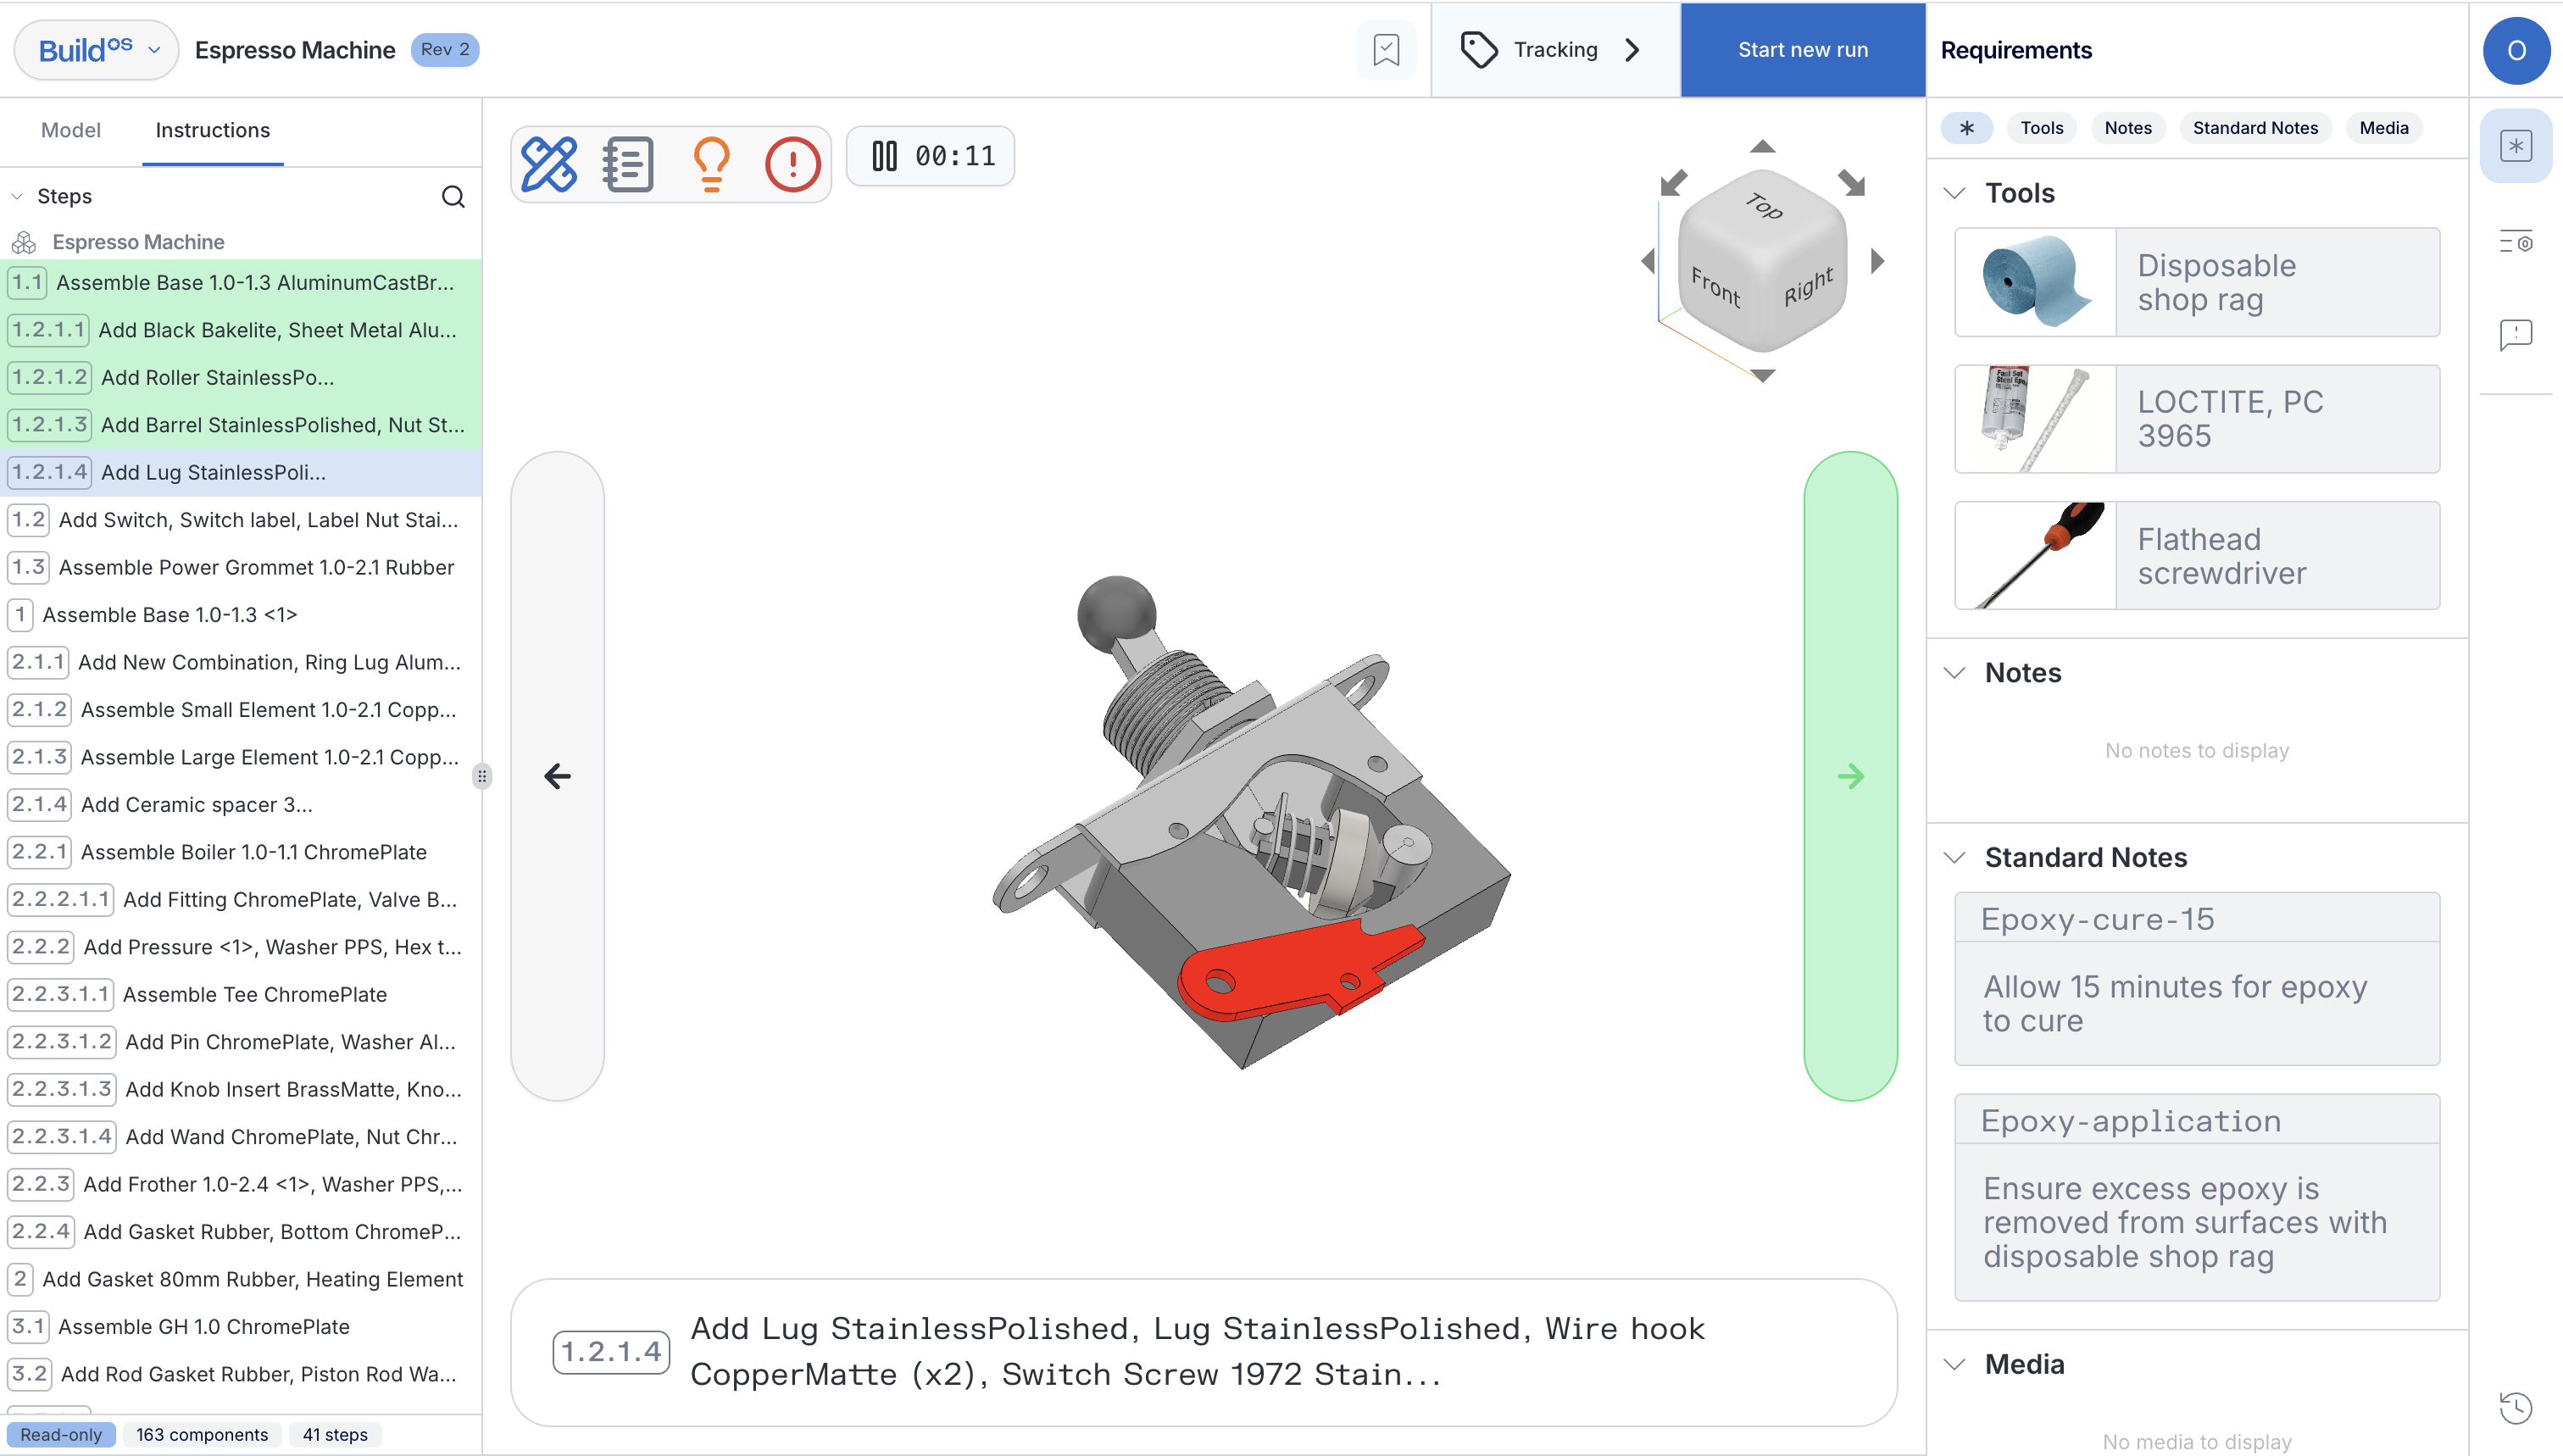Open the notebook instructions icon
Viewport: 2563px width, 1456px height.
click(x=628, y=163)
